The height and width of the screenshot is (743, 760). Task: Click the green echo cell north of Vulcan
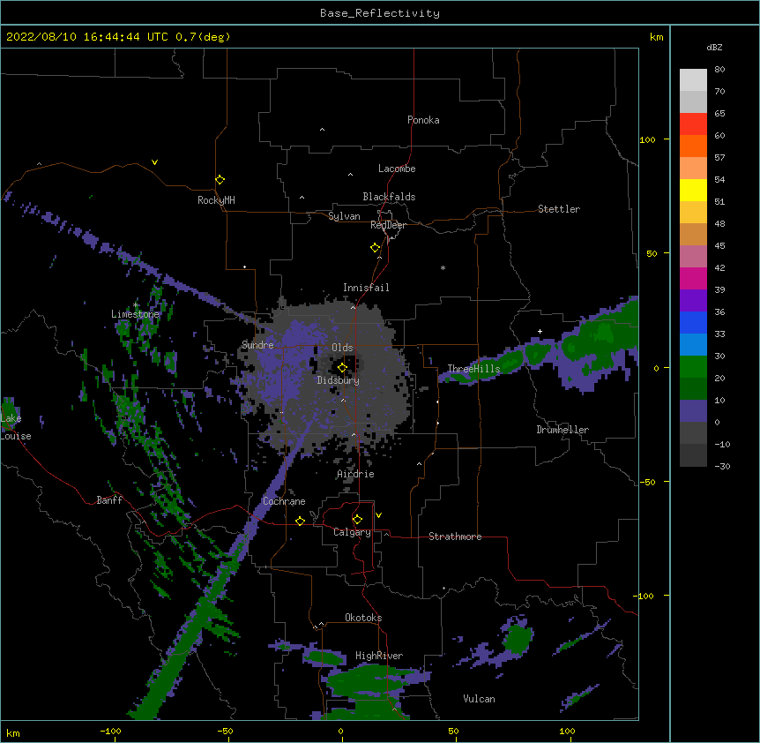point(518,639)
